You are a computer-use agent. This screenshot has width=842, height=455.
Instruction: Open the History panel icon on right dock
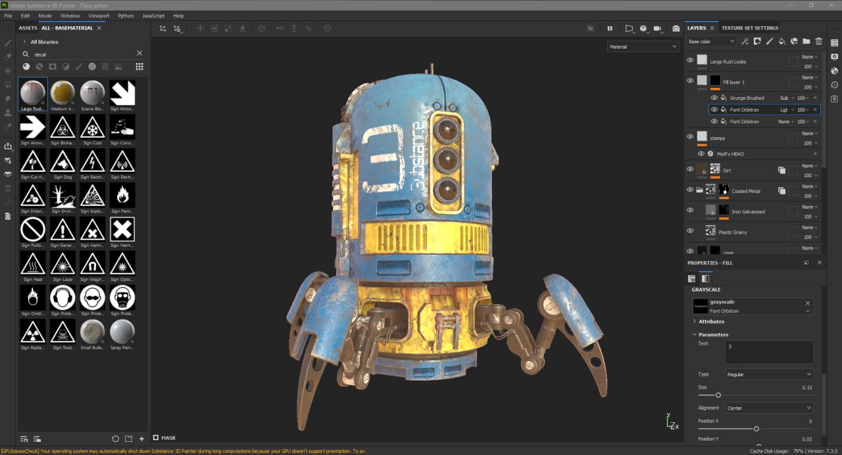tap(834, 85)
